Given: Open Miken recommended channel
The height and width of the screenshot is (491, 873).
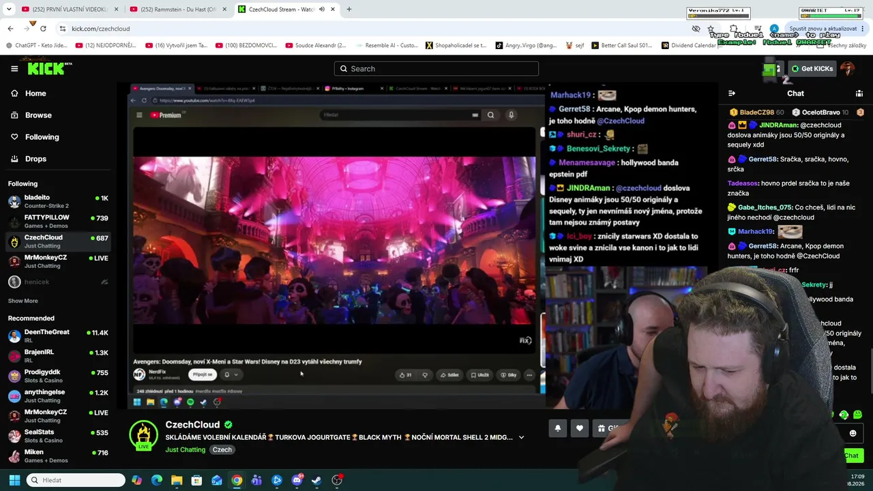Looking at the screenshot, I should click(x=58, y=456).
